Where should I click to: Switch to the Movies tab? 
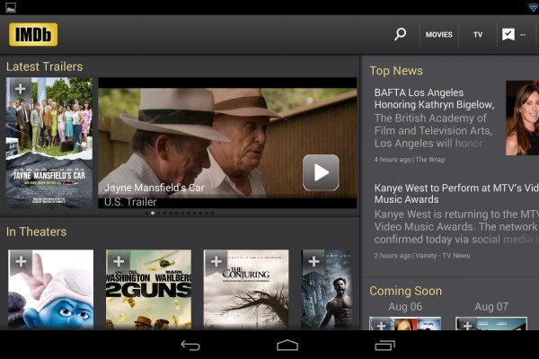pyautogui.click(x=438, y=34)
